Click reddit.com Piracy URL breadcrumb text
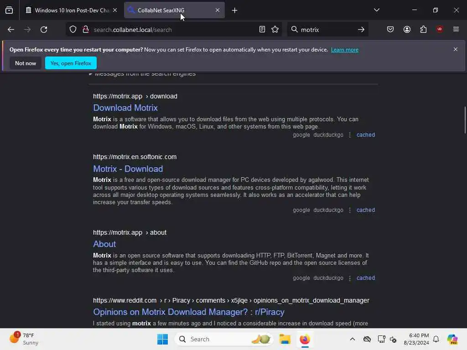467x350 pixels. coord(231,301)
